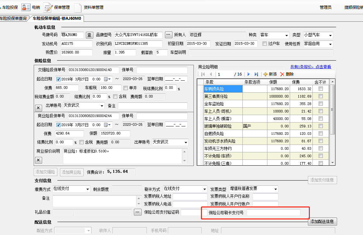Open calendar picker for 交强险 start date
363x235 pixels.
107,79
